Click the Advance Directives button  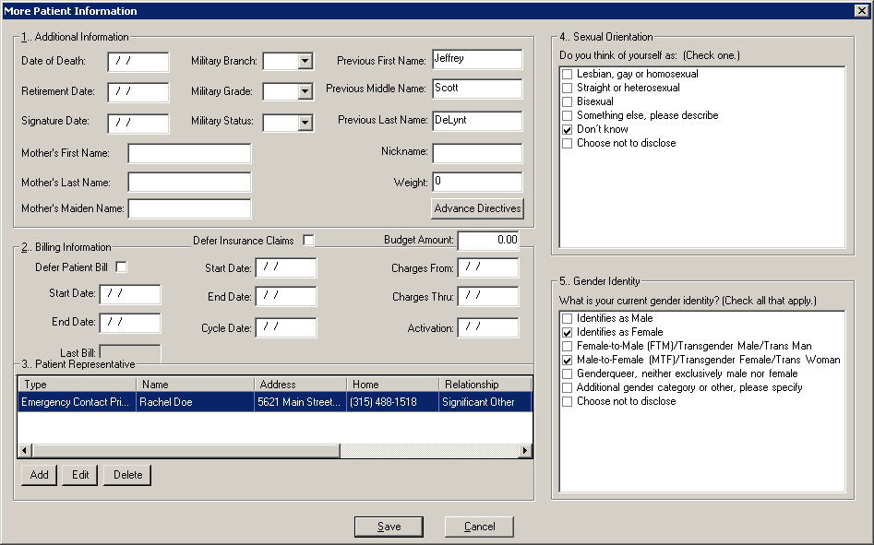(x=477, y=208)
